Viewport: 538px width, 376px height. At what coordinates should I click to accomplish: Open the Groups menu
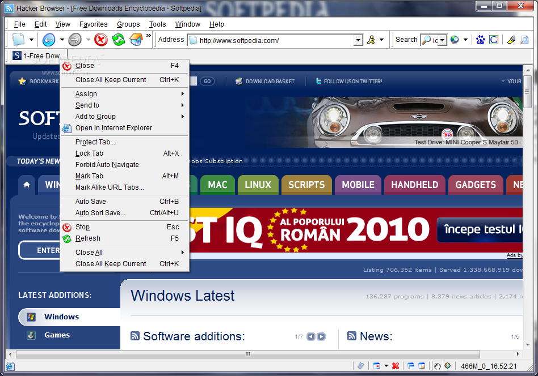(128, 24)
